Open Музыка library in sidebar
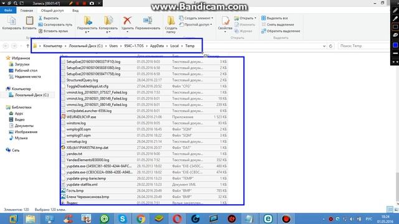 18,138
